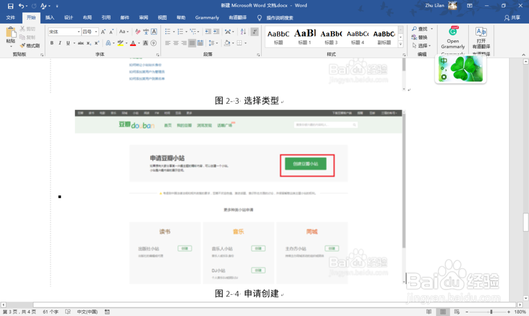This screenshot has width=529, height=316.
Task: Click the 操作说明搜索 search box
Action: [279, 17]
